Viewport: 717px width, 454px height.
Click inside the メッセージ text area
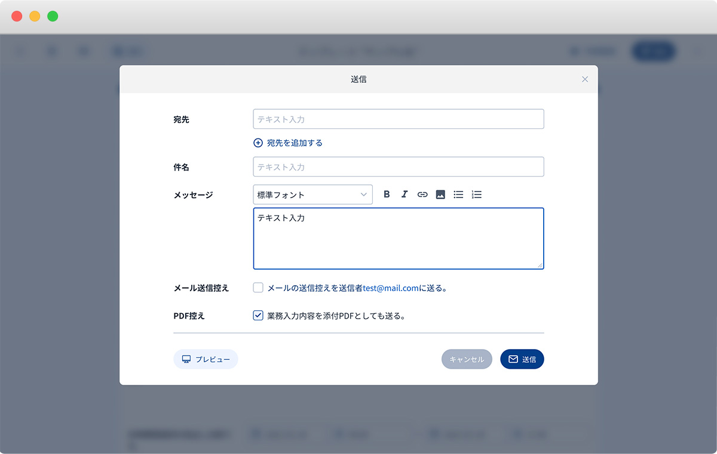(x=398, y=239)
